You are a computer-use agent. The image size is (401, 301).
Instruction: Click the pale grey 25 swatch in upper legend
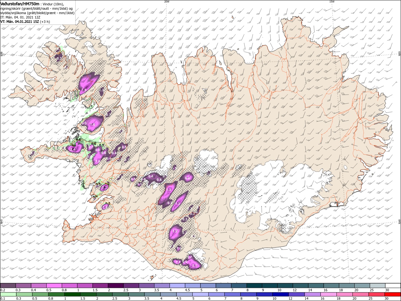[377, 285]
